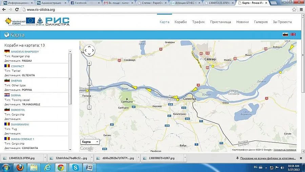The height and width of the screenshot is (172, 305).
Task: Open the AMADEUS RHAPSODY ship link
Action: pyautogui.click(x=25, y=51)
